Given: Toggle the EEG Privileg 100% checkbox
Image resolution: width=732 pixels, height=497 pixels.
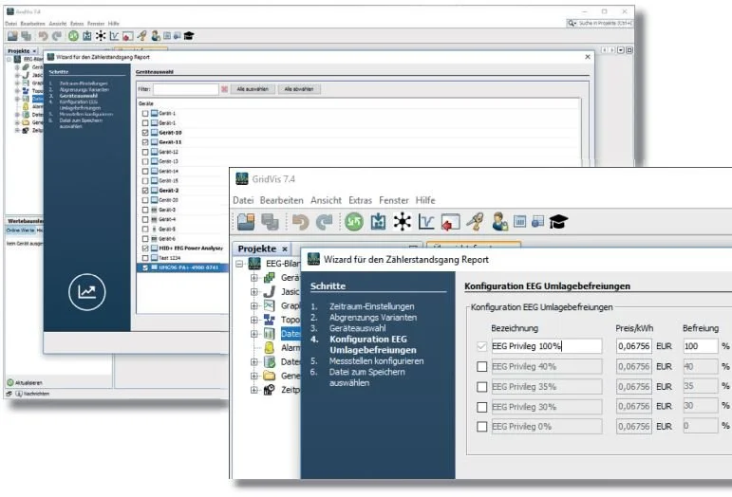Looking at the screenshot, I should 481,346.
